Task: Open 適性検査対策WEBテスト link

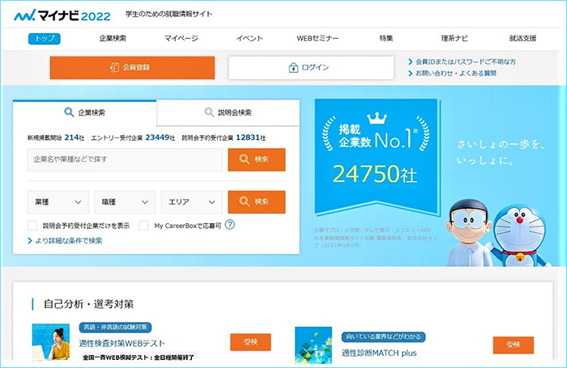Action: coord(122,343)
